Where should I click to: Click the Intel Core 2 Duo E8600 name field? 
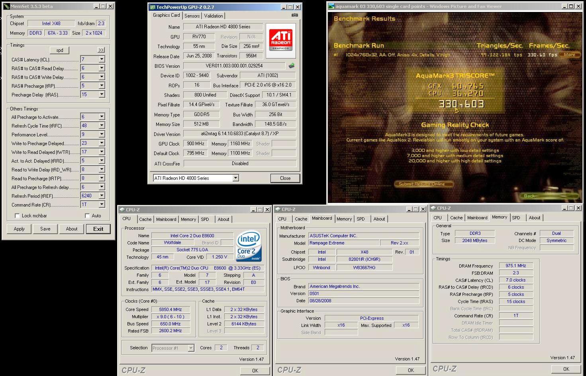point(192,236)
